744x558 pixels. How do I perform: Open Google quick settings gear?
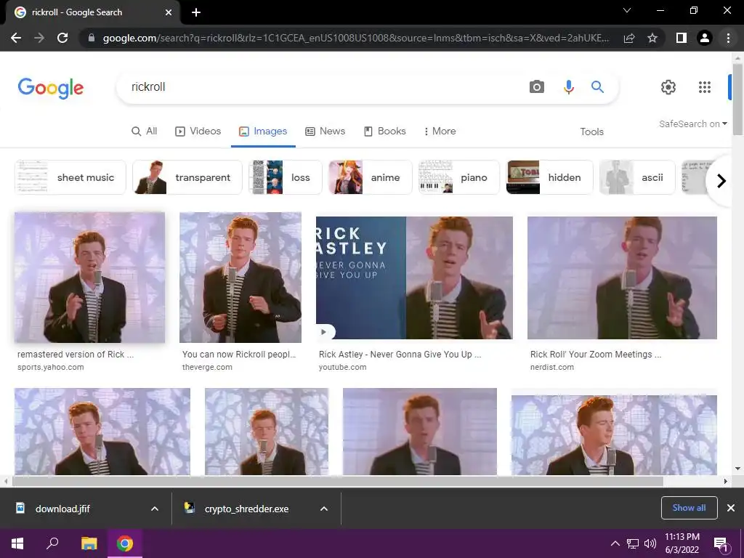click(x=668, y=87)
